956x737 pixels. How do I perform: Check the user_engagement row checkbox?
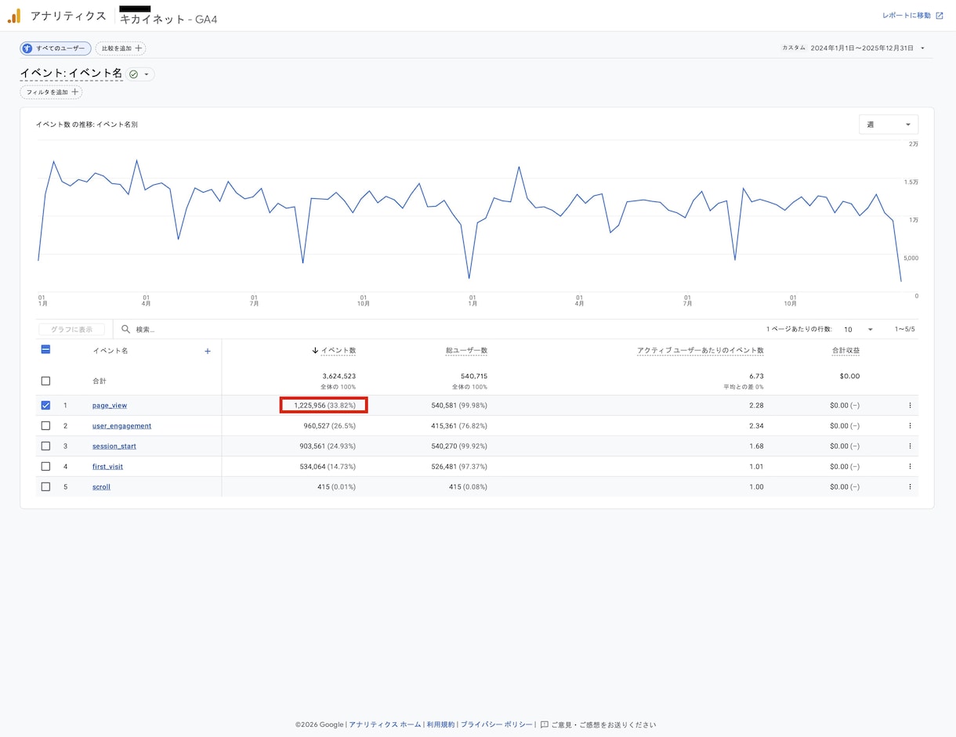(45, 426)
